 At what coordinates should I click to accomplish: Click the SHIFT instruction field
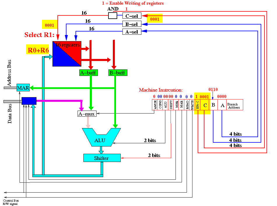click(171, 105)
